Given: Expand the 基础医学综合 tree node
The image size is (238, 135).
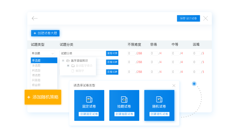Looking at the screenshot, I should pos(68,66).
